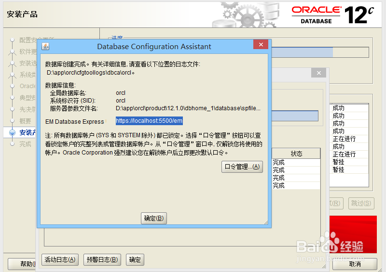Open 预警日志(B) alert log
This screenshot has width=386, height=272.
(102, 259)
